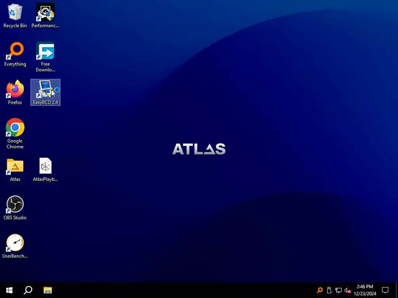Click the safely remove hardware tray icon
This screenshot has width=398, height=298.
329,290
